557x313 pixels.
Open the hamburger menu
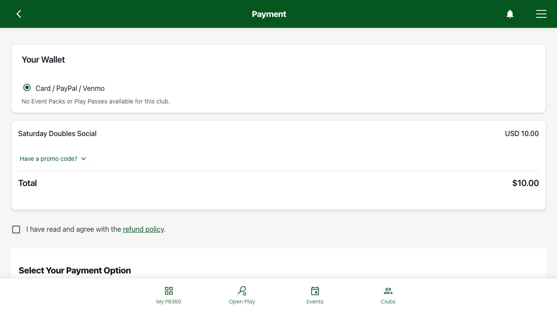pos(541,14)
